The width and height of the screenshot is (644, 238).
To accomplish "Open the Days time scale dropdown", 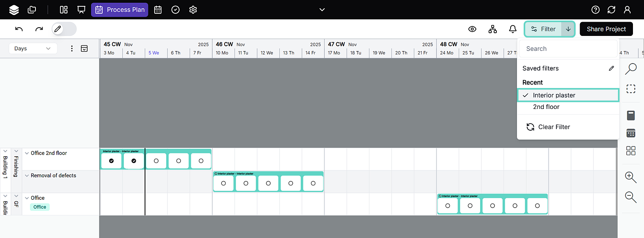I will click(33, 49).
